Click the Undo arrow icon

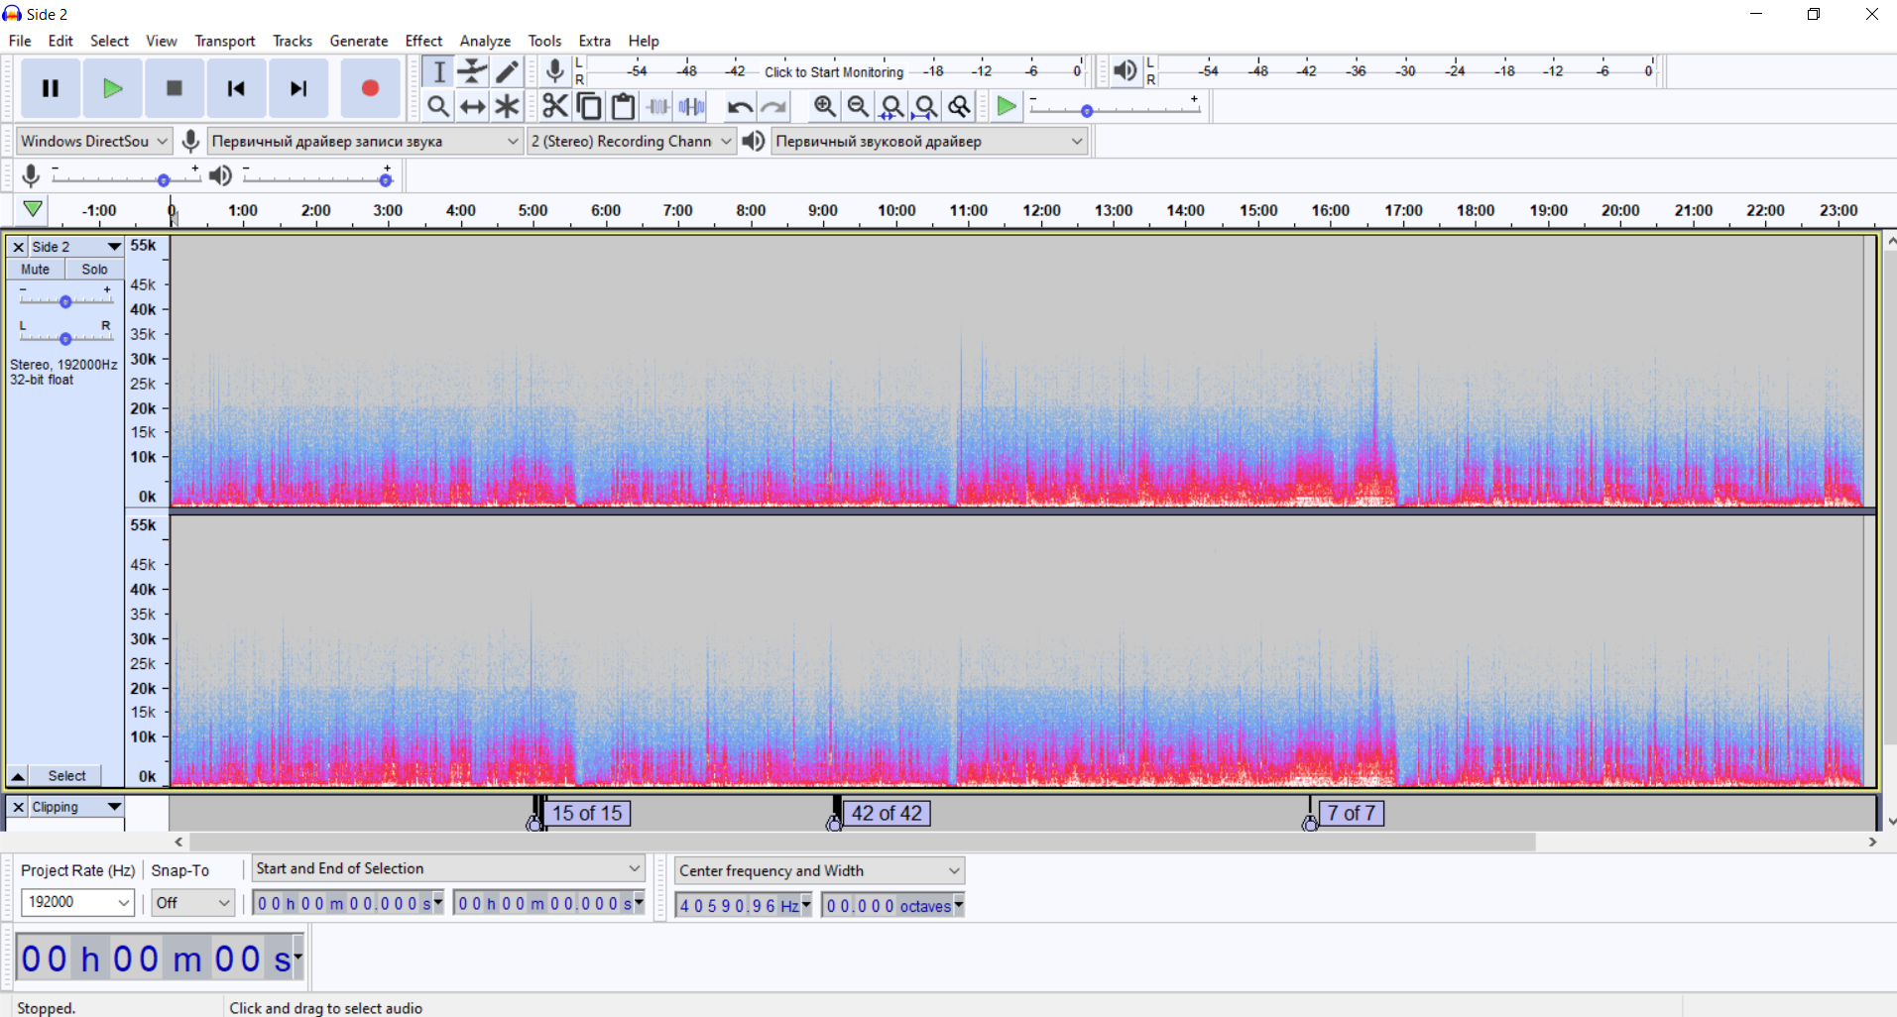click(740, 106)
